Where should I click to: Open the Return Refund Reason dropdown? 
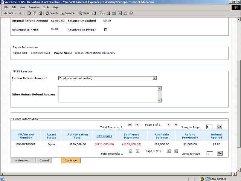[x=154, y=78]
